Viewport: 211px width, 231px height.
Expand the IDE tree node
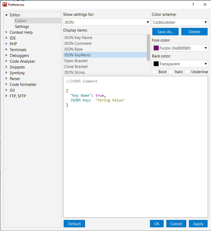(x=6, y=38)
